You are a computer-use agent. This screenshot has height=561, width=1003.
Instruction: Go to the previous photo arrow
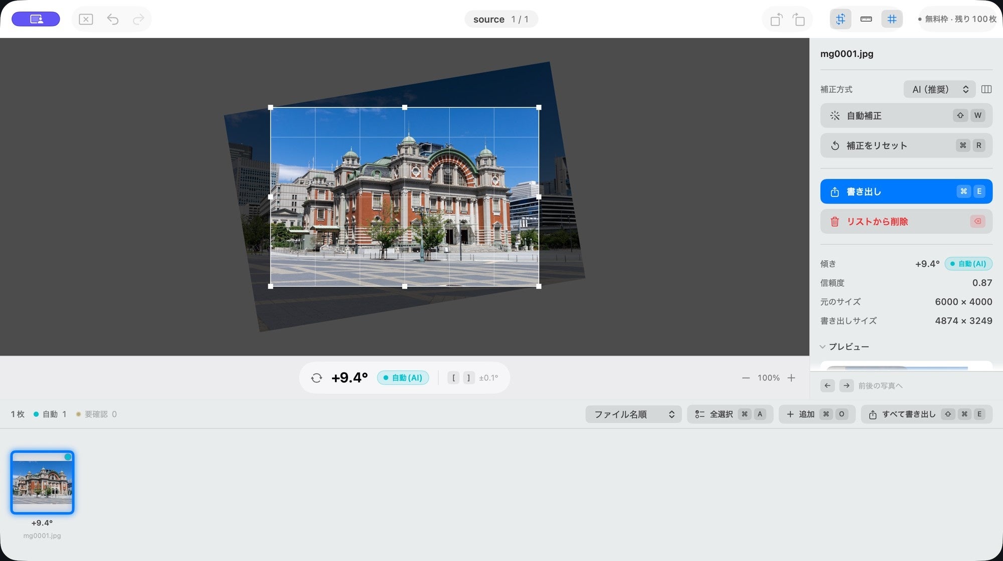coord(827,386)
